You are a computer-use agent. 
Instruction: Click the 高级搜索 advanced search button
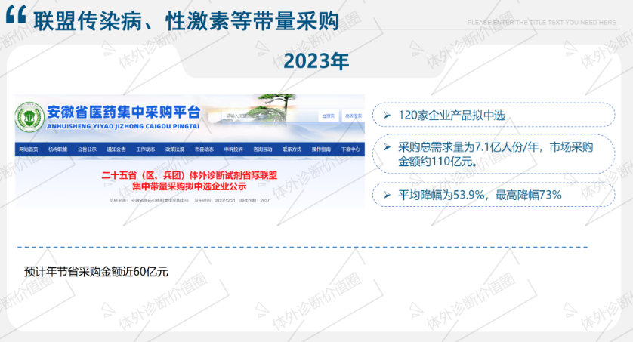(353, 116)
